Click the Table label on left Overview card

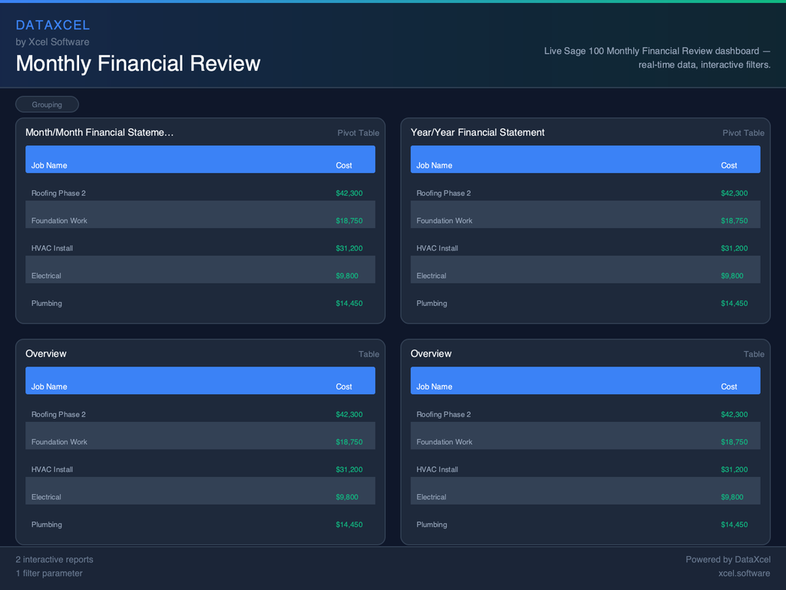click(x=368, y=354)
